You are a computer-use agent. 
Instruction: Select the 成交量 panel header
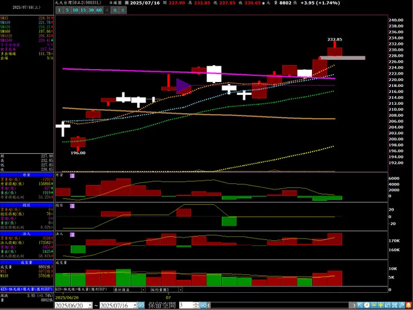[x=27, y=263]
